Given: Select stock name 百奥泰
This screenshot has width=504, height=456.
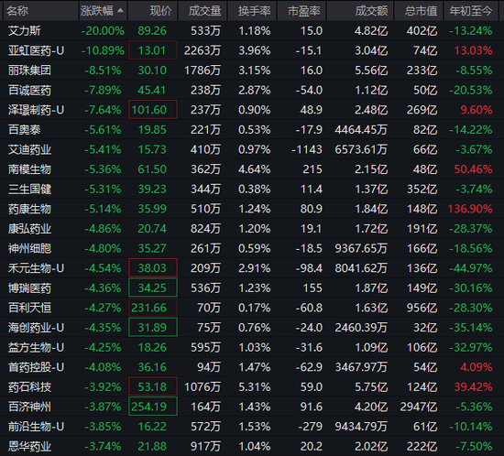Looking at the screenshot, I should [25, 130].
